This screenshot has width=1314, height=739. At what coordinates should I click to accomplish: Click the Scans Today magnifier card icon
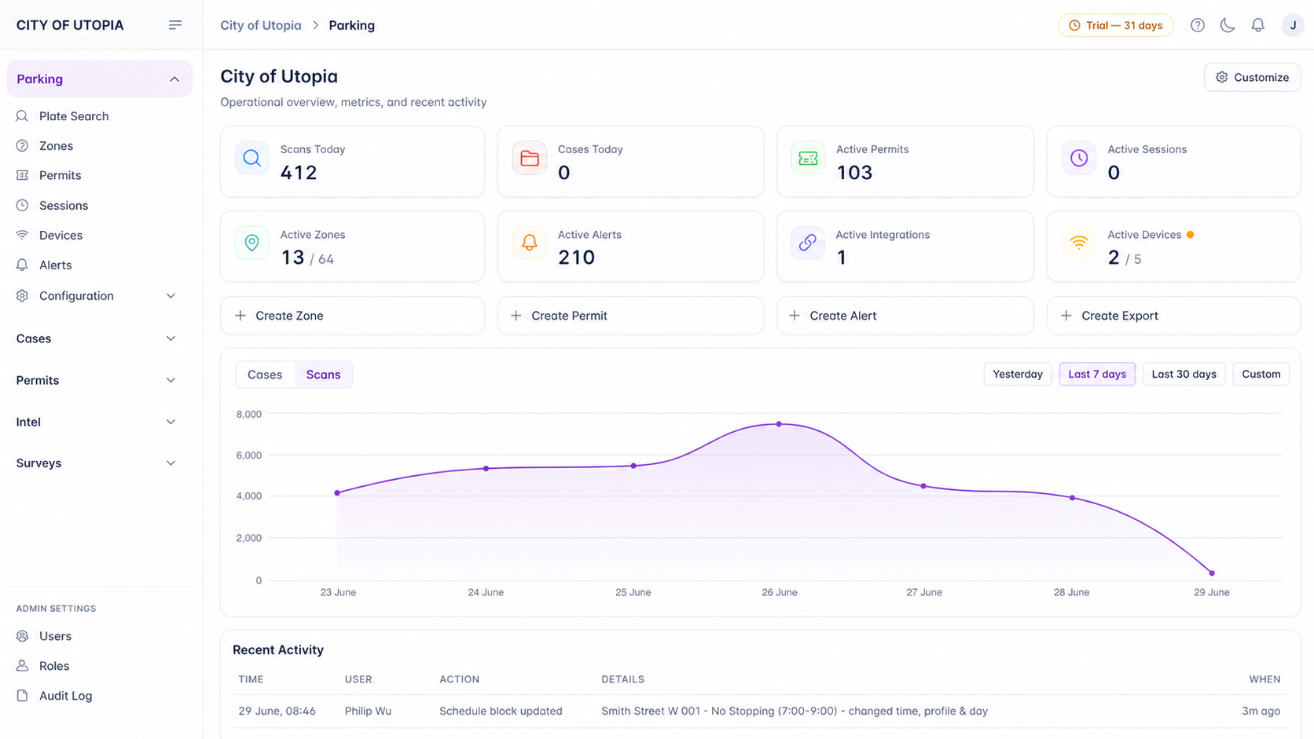251,158
